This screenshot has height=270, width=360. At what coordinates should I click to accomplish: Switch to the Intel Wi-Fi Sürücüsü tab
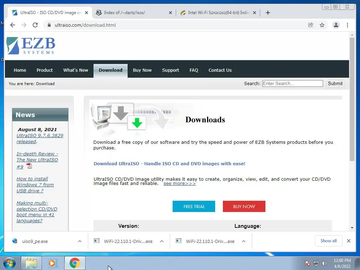218,13
